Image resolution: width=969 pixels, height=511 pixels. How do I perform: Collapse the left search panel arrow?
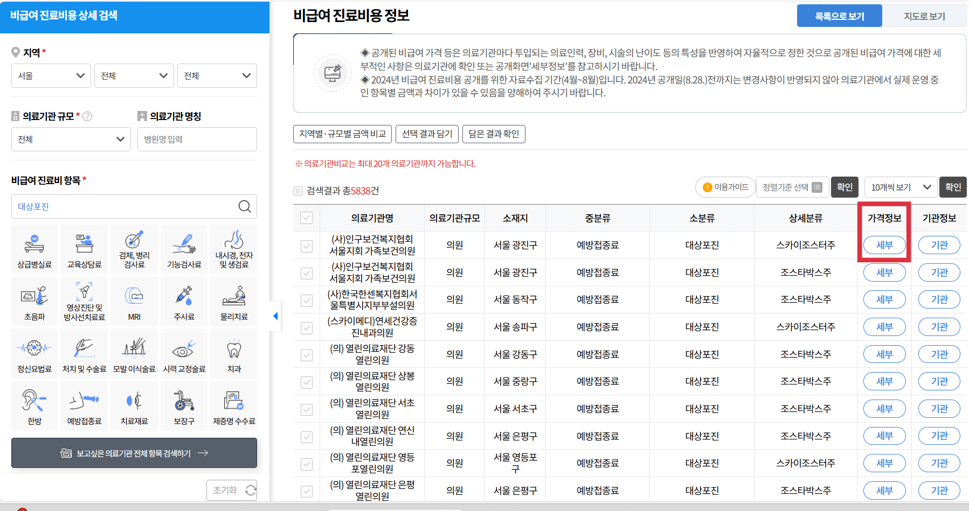click(275, 316)
